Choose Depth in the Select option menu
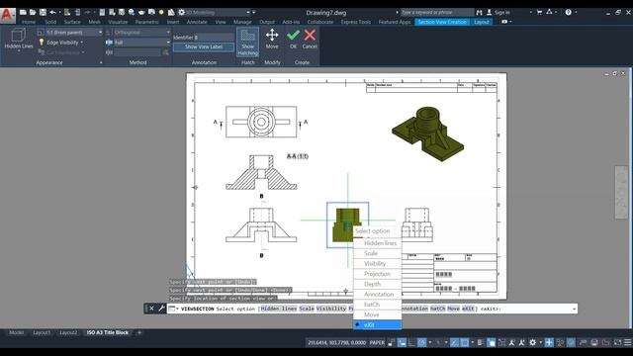The image size is (633, 356). pos(377,284)
